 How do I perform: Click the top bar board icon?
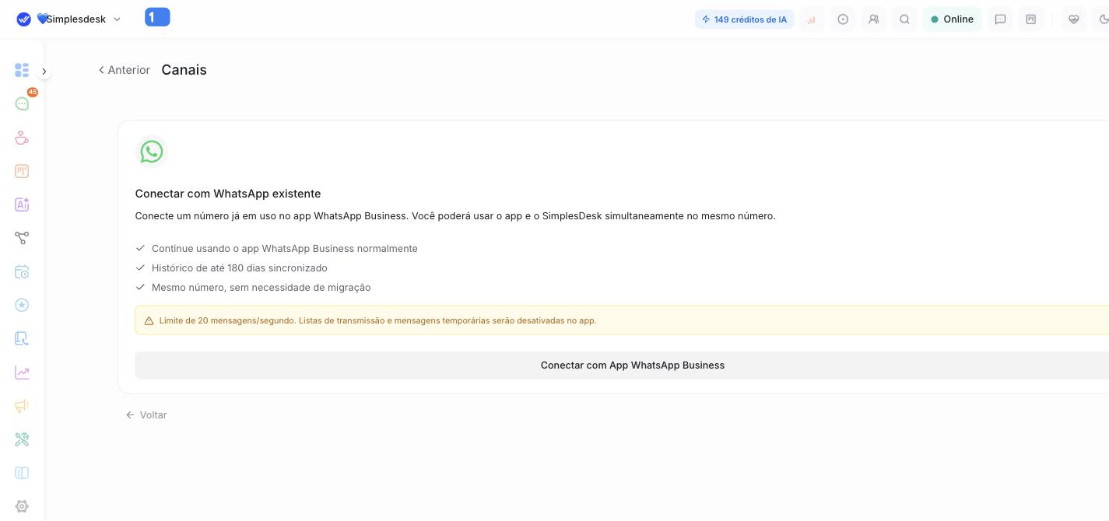tap(1031, 19)
